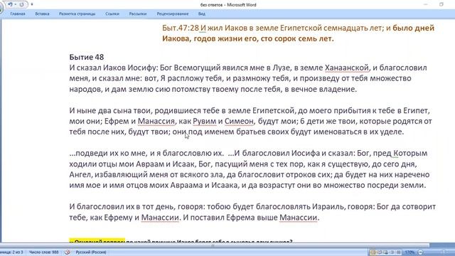This screenshot has height=256, width=455.
Task: Open the Вставка ribbon tab
Action: tap(42, 14)
